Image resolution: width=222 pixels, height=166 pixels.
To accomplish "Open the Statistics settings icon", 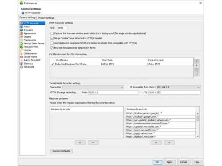I will tap(21, 63).
